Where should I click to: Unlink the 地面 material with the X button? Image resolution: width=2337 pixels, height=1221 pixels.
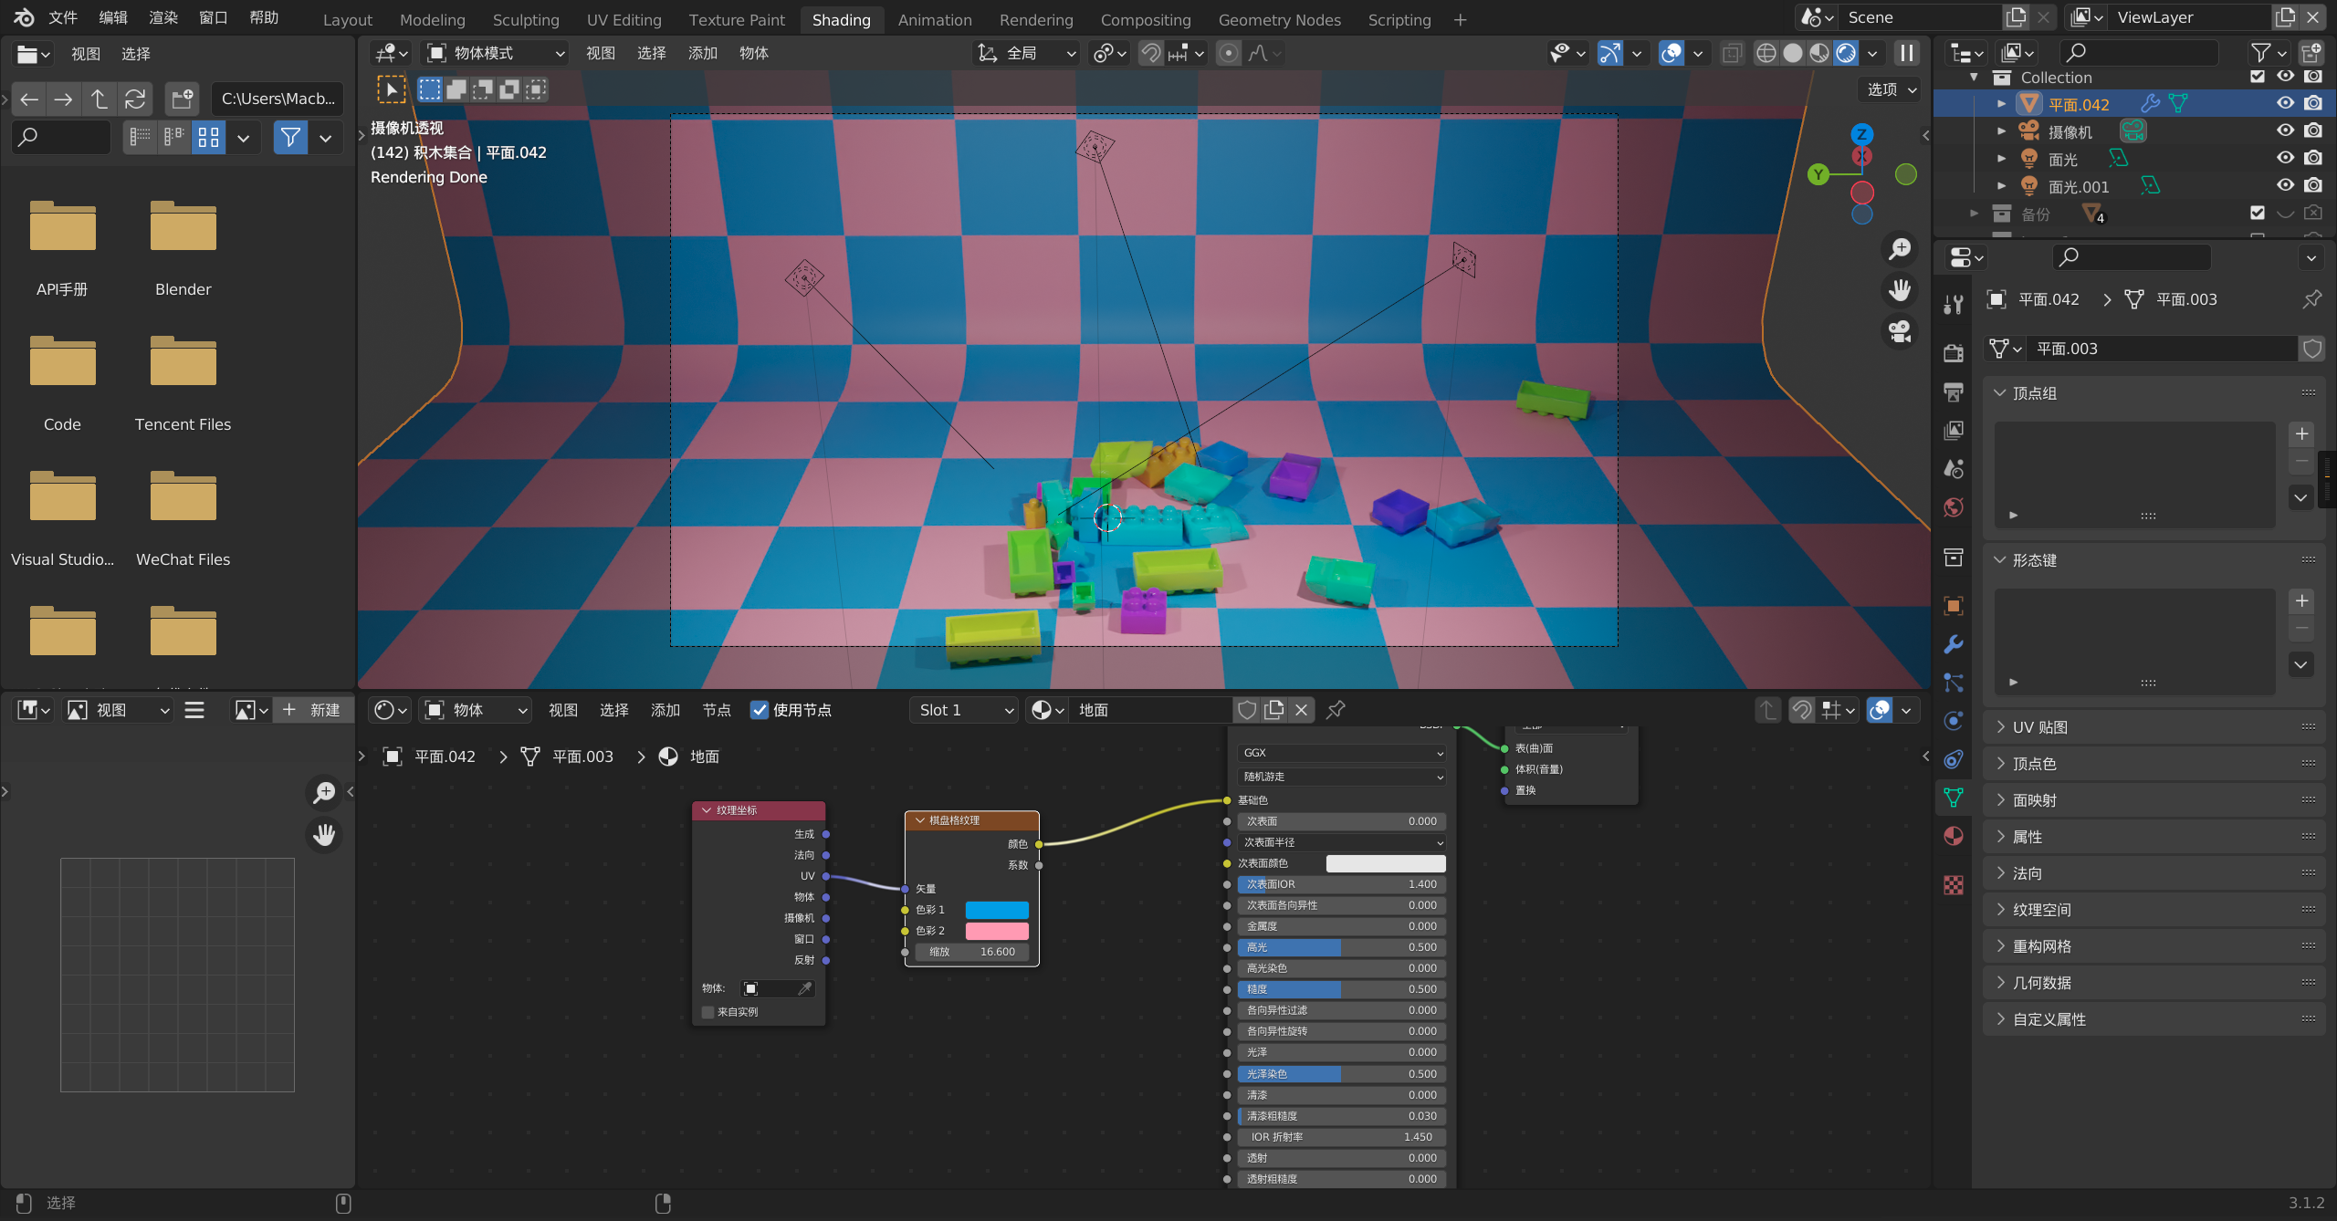click(x=1302, y=710)
